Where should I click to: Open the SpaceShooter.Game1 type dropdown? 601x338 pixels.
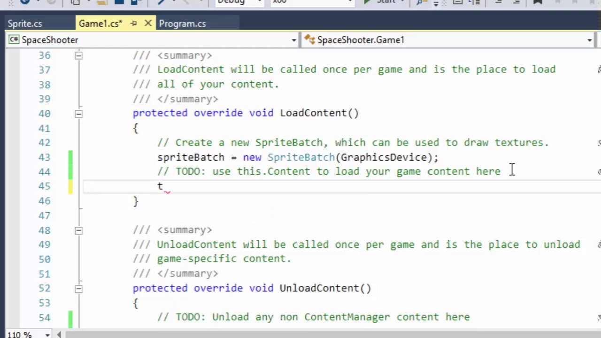tap(589, 40)
